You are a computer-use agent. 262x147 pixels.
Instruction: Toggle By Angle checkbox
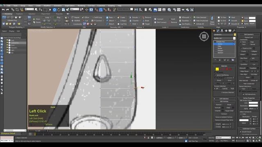215,78
